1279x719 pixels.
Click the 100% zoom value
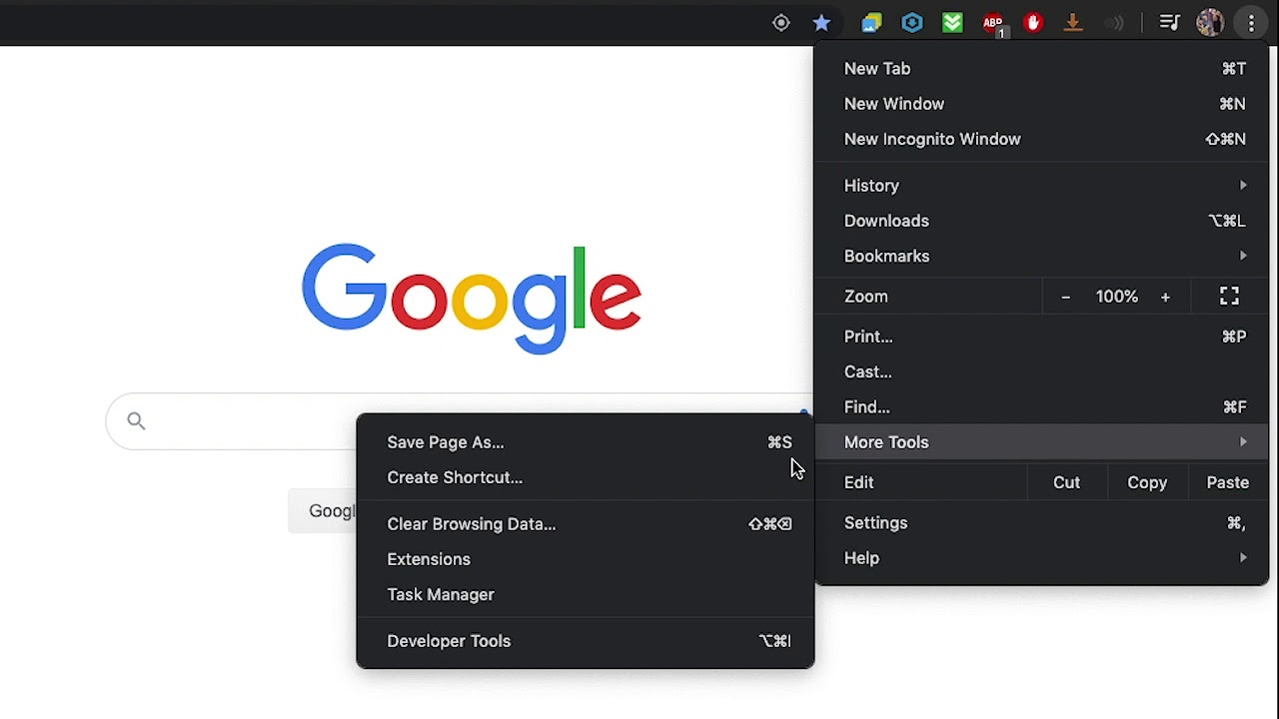coord(1116,297)
